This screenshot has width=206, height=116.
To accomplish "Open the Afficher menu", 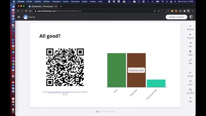I will [x=47, y=2].
